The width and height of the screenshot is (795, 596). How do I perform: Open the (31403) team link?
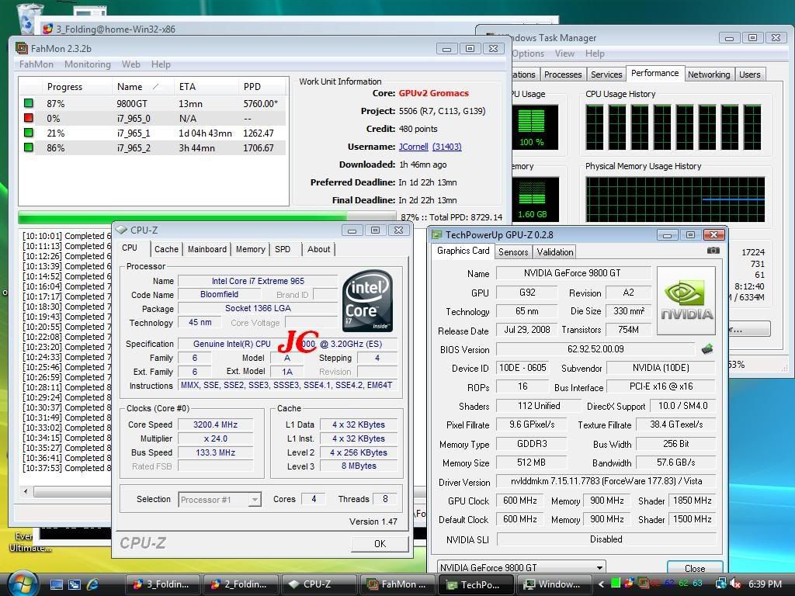[446, 147]
